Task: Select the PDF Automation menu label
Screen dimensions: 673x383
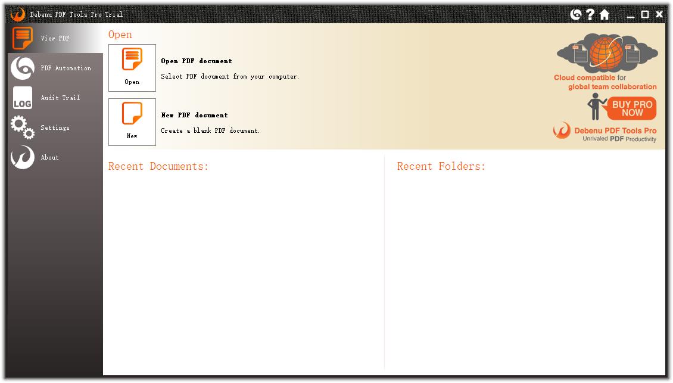Action: pyautogui.click(x=66, y=68)
